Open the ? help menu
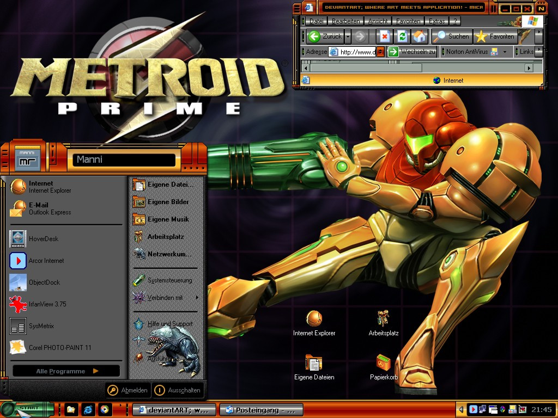Image resolution: width=558 pixels, height=418 pixels. 455,21
